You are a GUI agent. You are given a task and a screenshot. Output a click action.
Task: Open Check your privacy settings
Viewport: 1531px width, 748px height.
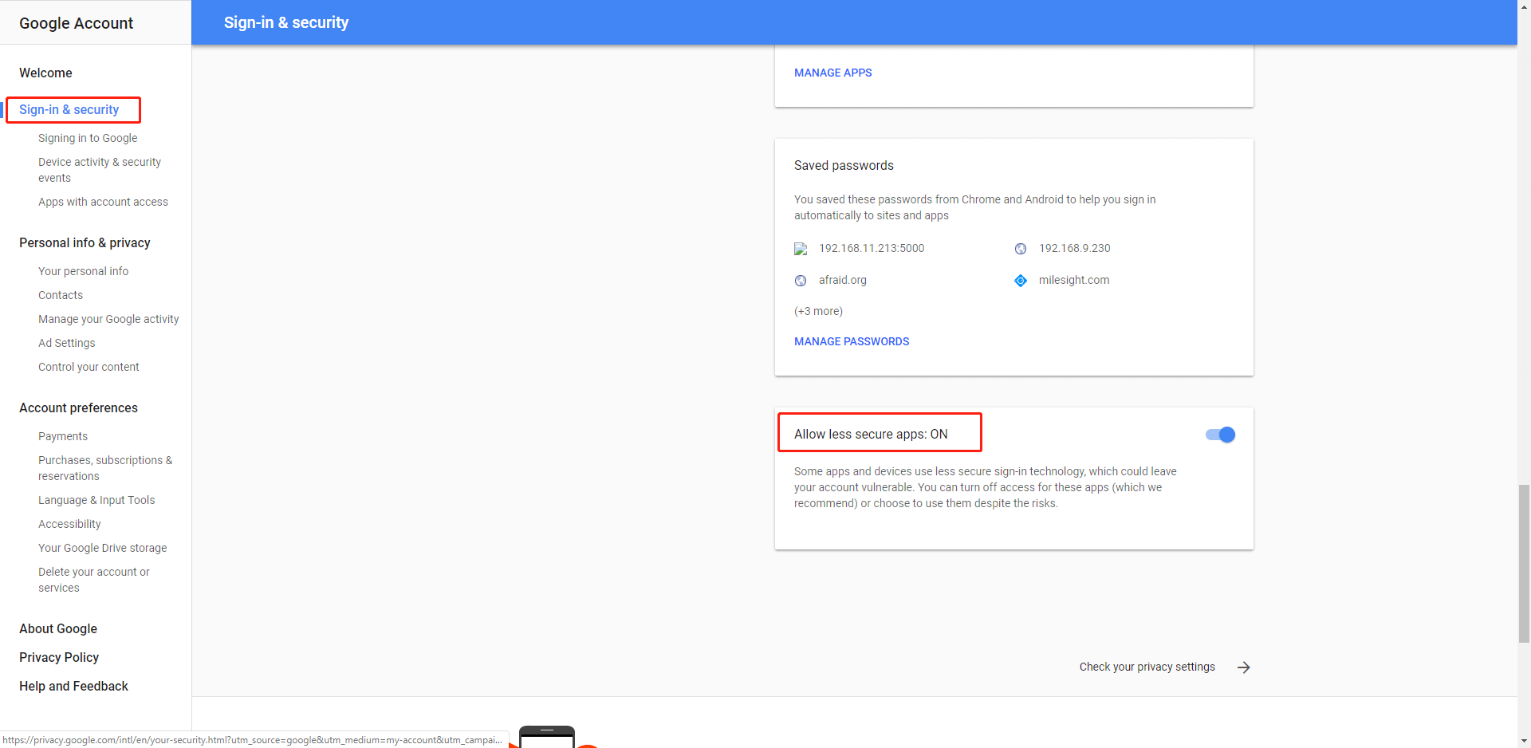pyautogui.click(x=1147, y=667)
